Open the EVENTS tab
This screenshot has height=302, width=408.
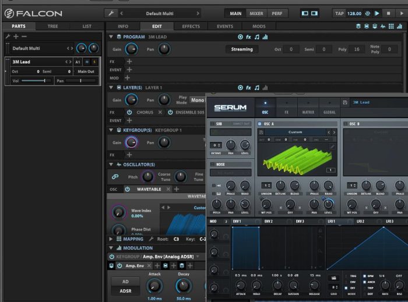(225, 26)
